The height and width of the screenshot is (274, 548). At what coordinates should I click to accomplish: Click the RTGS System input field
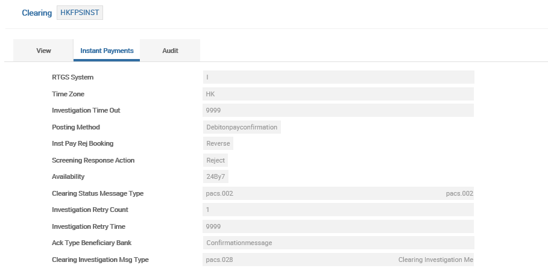pos(338,77)
